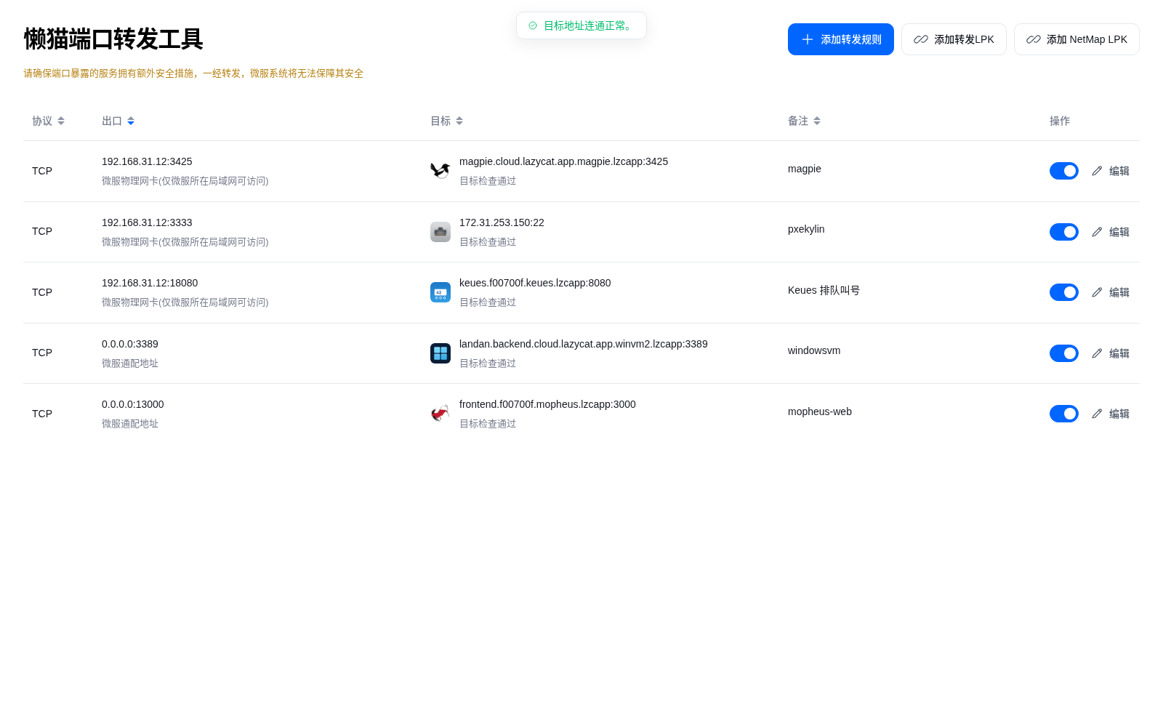Sort table by 协议 column
1163x727 pixels.
61,121
